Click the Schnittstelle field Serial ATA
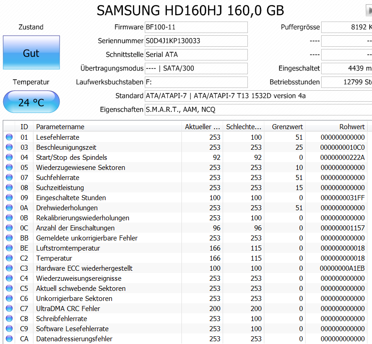The width and height of the screenshot is (372, 344). coord(196,55)
